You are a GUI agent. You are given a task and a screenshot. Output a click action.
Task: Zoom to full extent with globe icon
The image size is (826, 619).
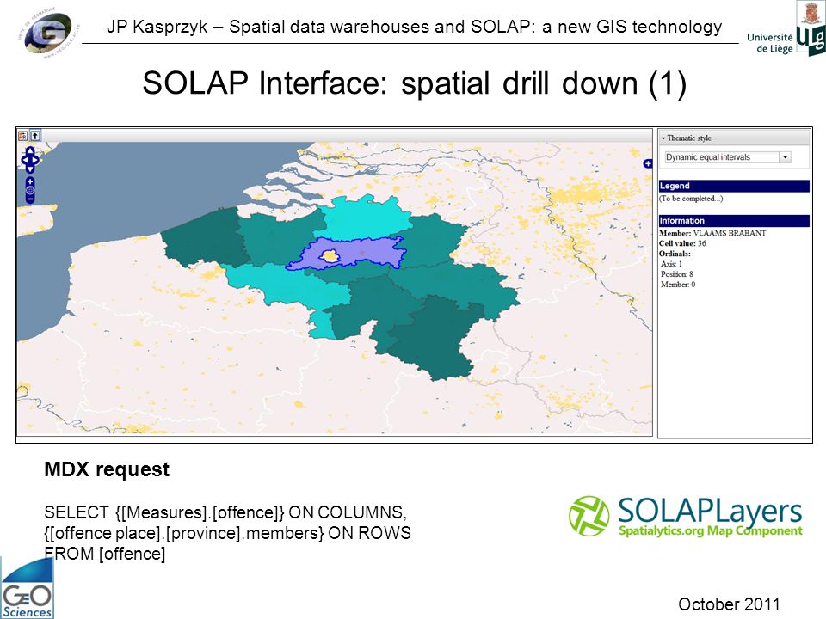tap(30, 191)
